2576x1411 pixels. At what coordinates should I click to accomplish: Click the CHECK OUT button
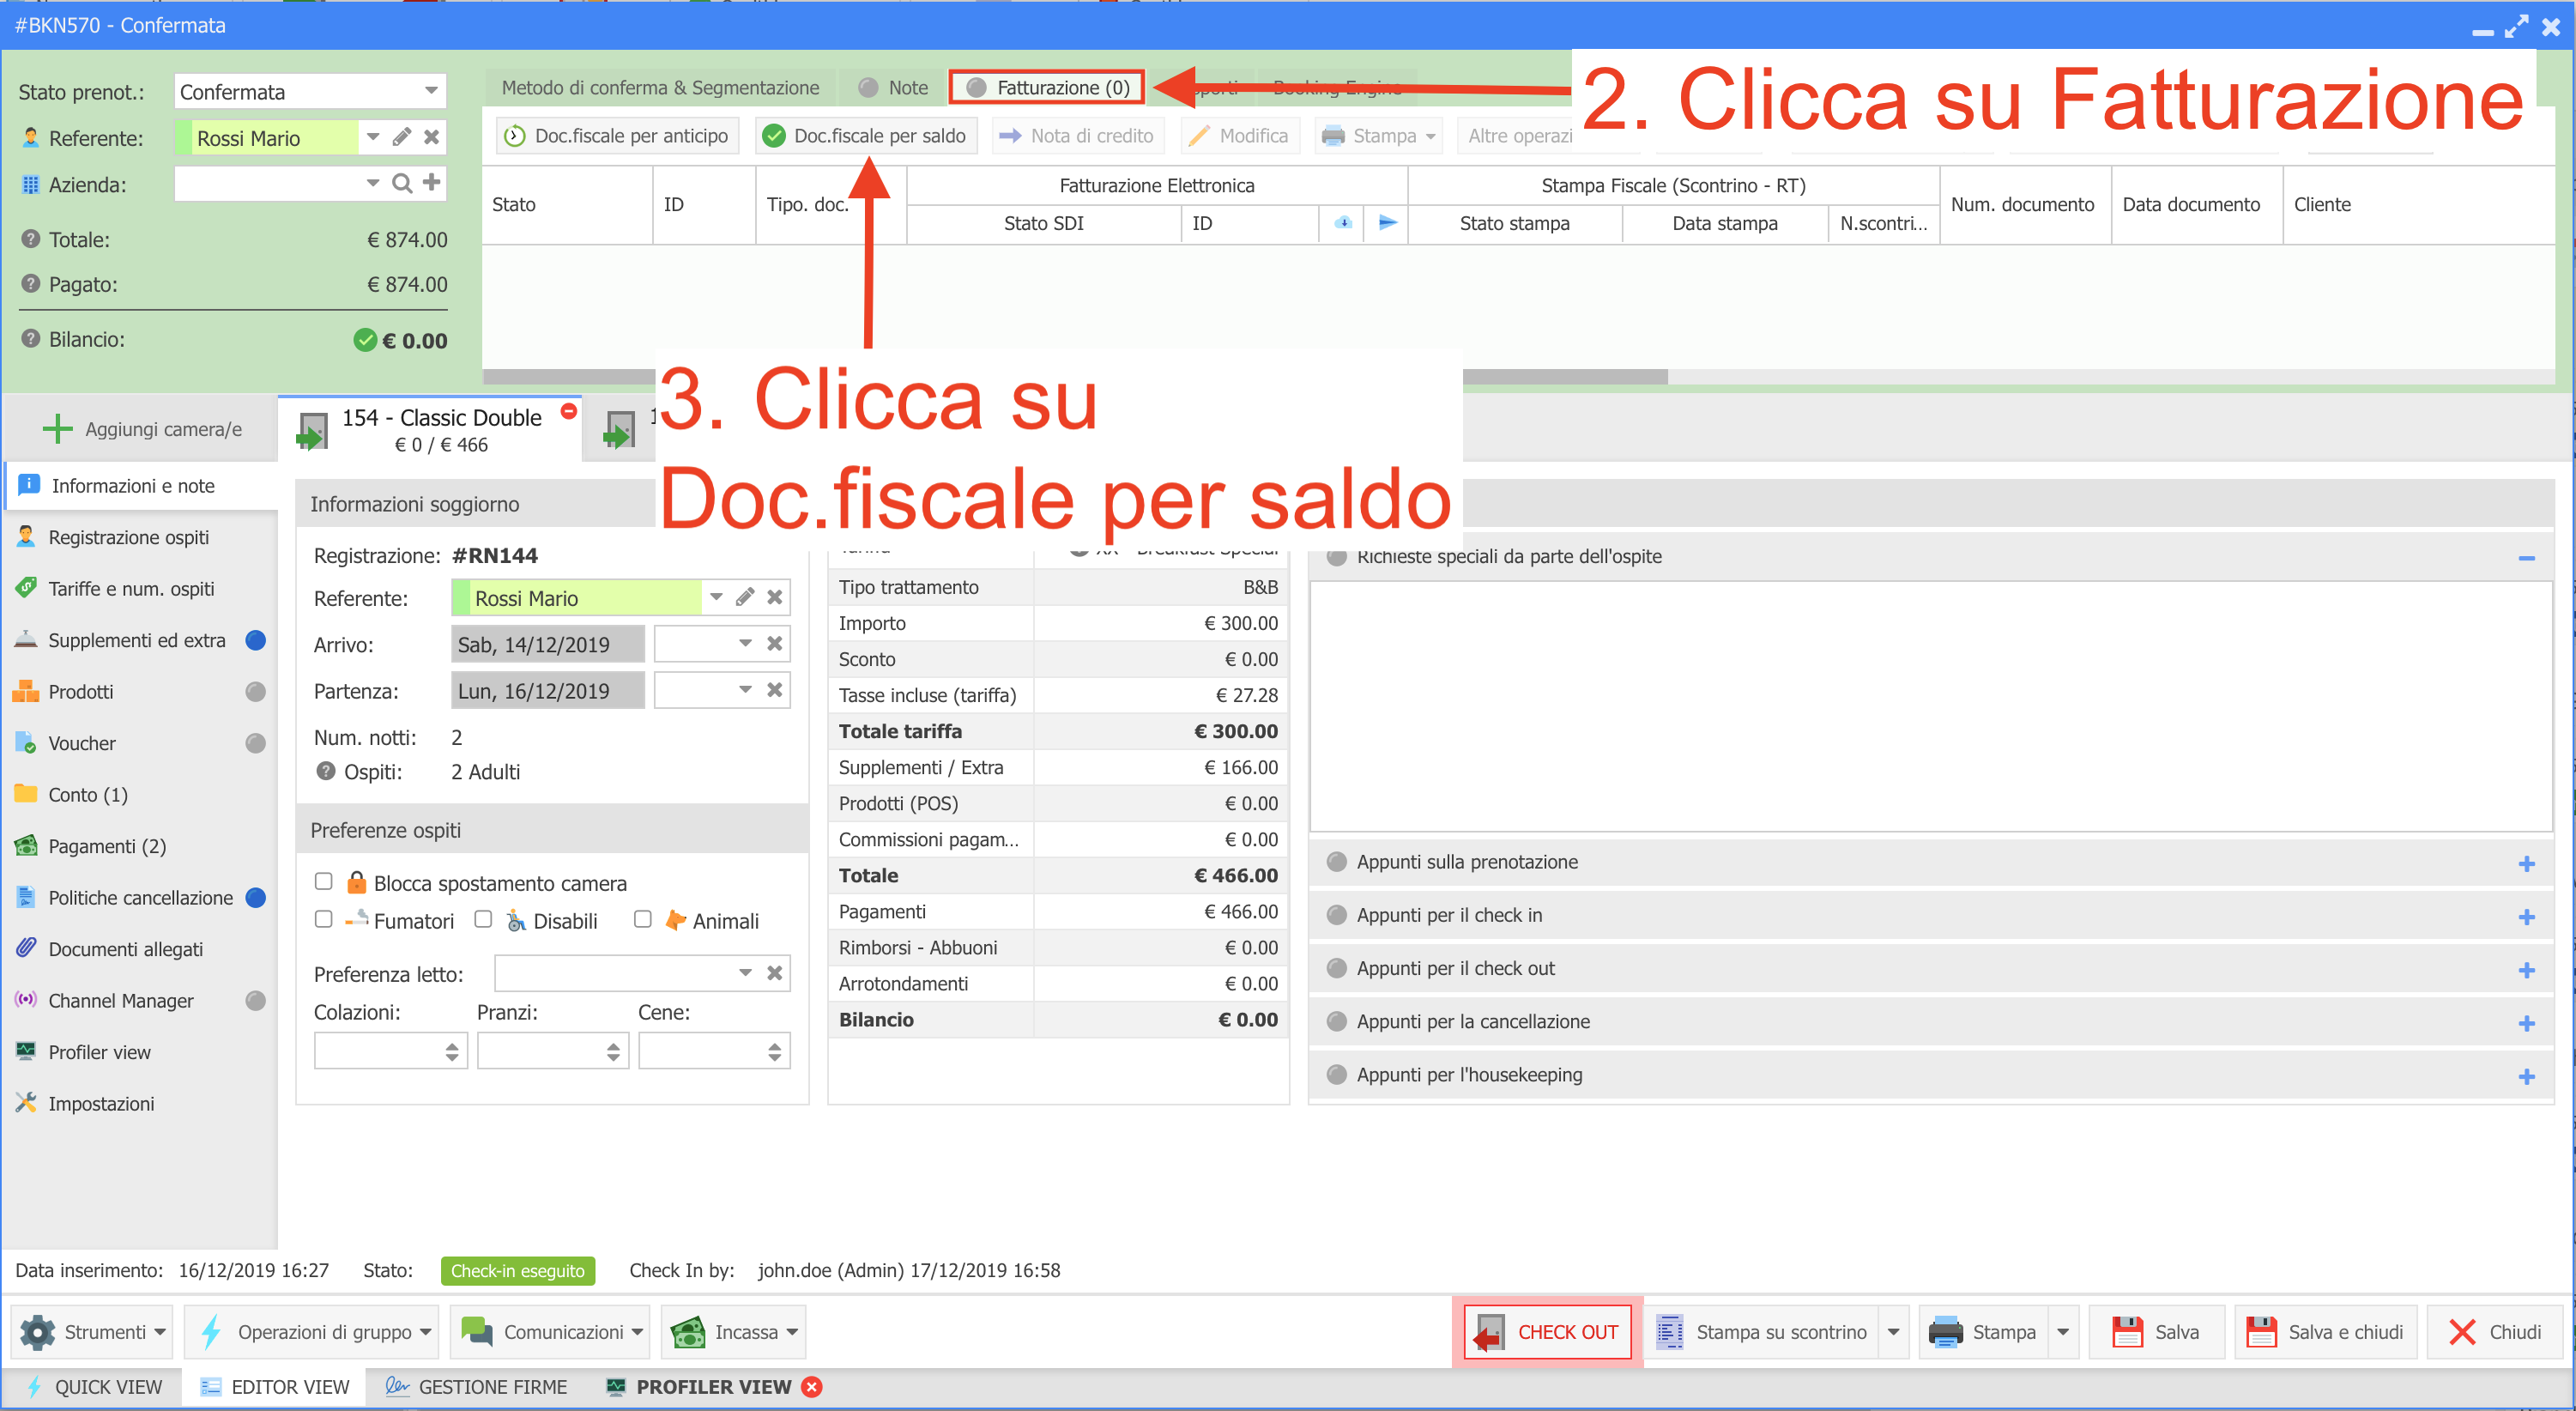tap(1547, 1332)
